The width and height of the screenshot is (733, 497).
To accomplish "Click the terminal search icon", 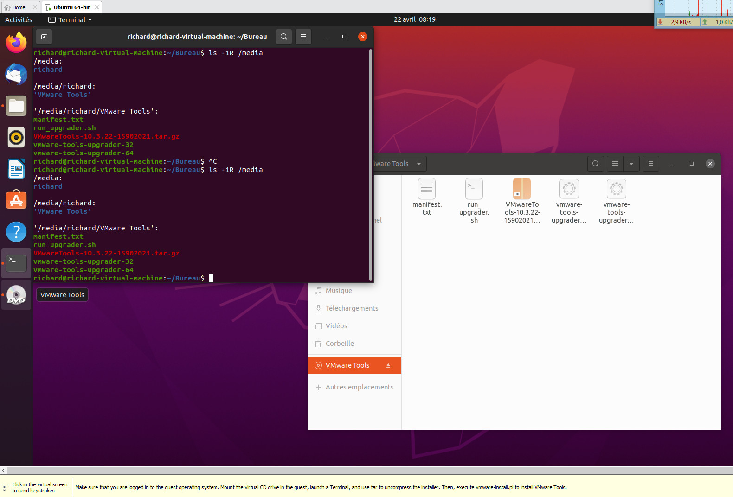I will (284, 37).
